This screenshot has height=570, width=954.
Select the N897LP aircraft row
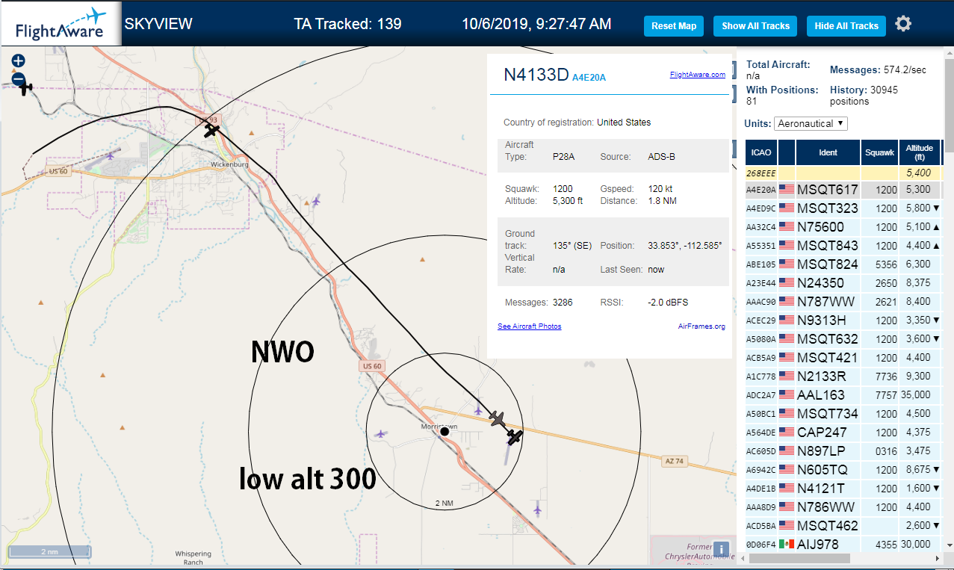[x=843, y=451]
